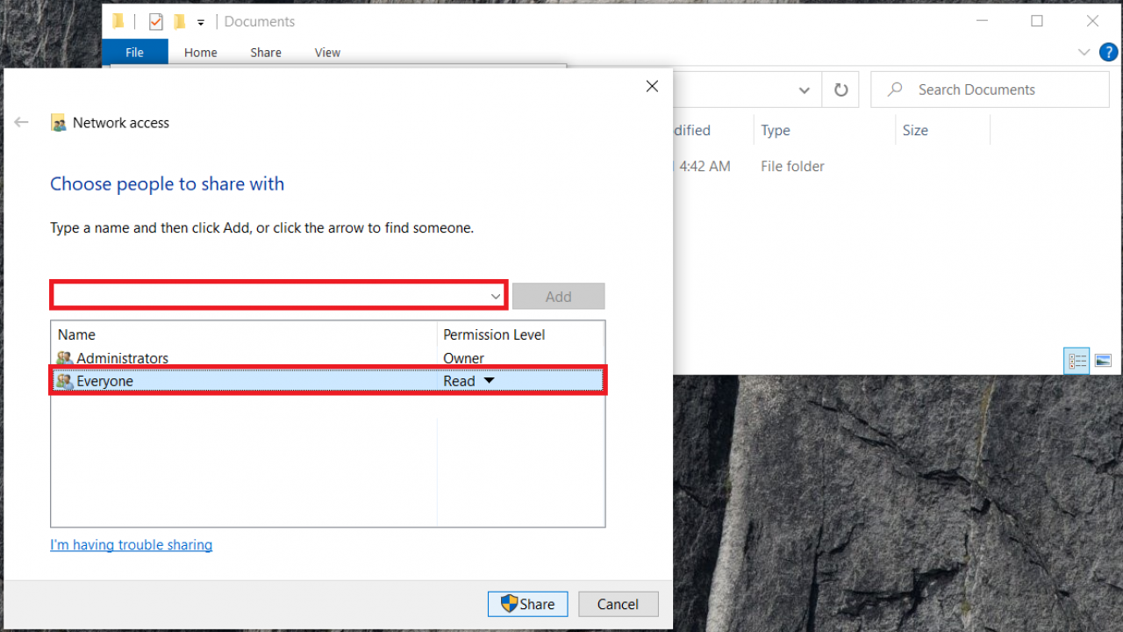The width and height of the screenshot is (1123, 632).
Task: Close the Network access dialog
Action: pos(652,86)
